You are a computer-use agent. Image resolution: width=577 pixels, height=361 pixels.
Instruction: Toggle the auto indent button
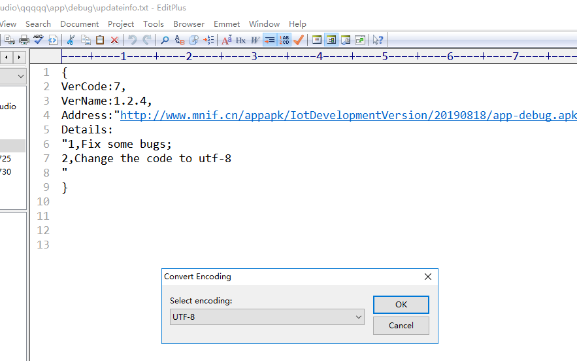(x=269, y=40)
